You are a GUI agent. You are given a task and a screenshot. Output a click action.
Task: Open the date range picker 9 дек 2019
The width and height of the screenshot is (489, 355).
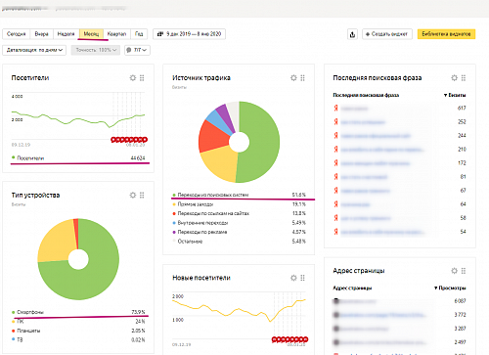tap(189, 34)
